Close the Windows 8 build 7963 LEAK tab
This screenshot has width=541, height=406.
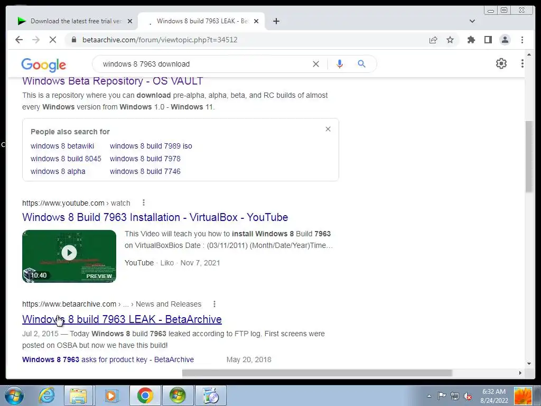click(x=256, y=21)
